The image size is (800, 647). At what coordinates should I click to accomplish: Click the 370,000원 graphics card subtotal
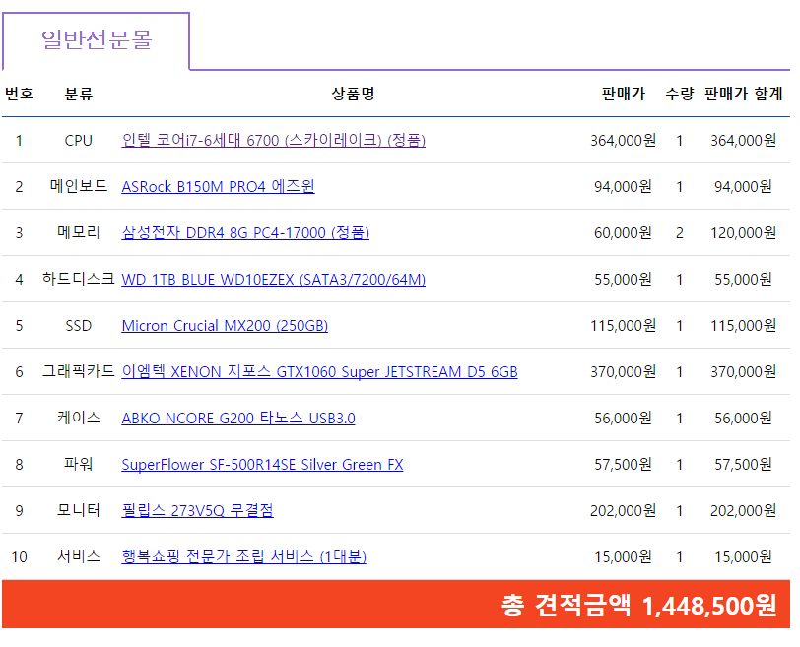[x=743, y=372]
